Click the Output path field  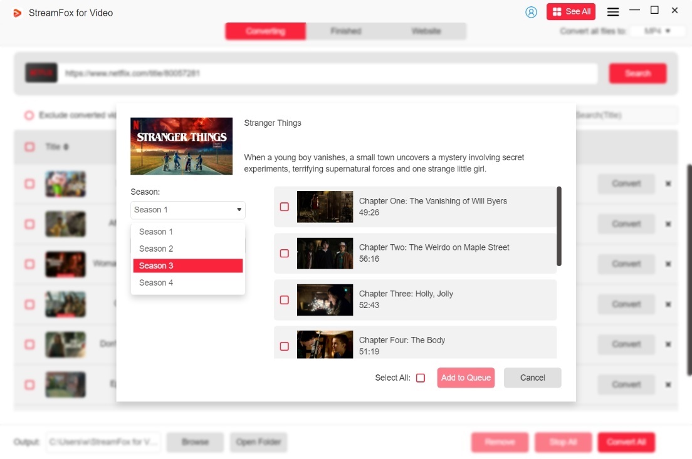103,442
